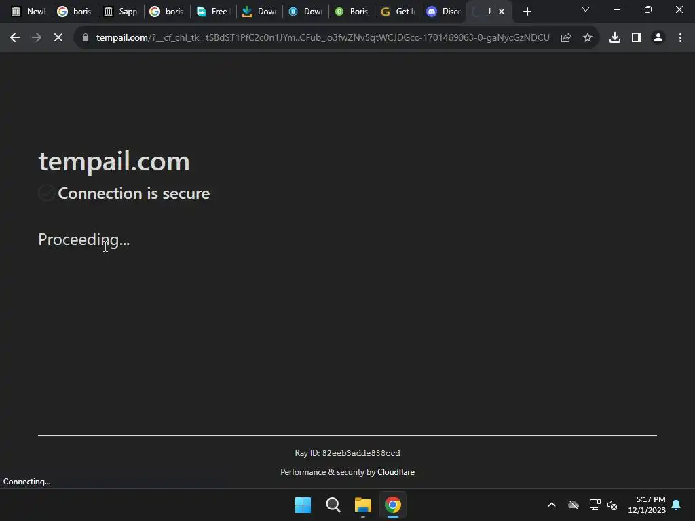
Task: Open the notifications bell
Action: pos(677,505)
